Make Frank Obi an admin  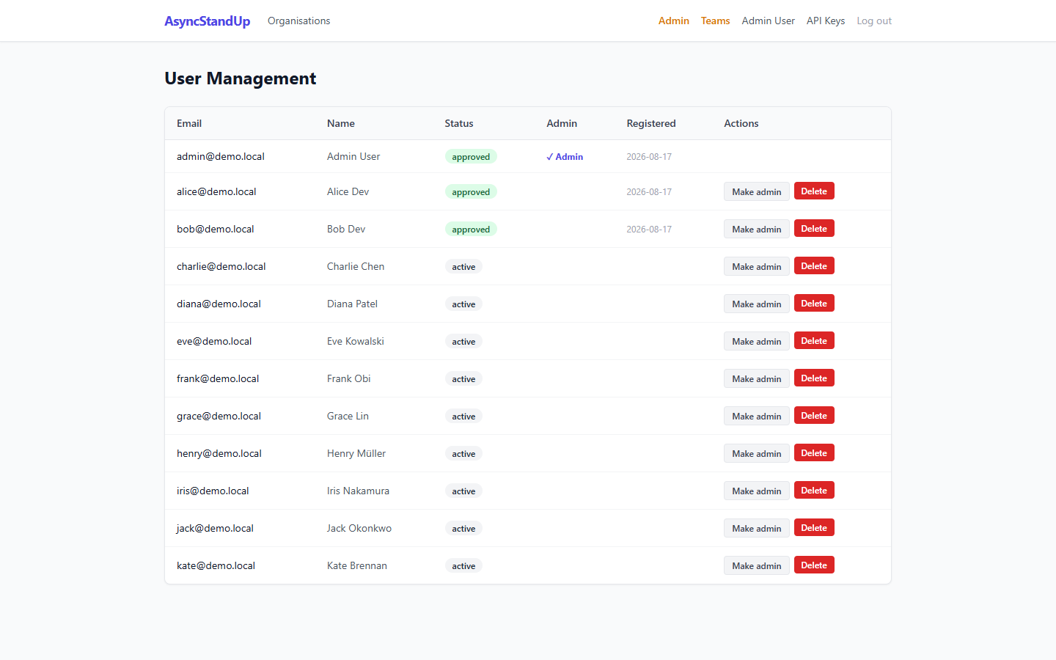[x=756, y=378]
